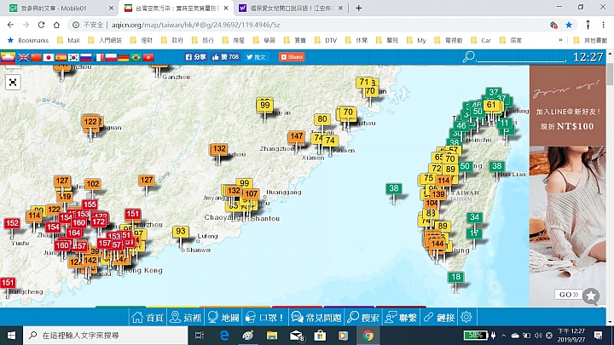Switch language via the China flag

click(x=36, y=58)
